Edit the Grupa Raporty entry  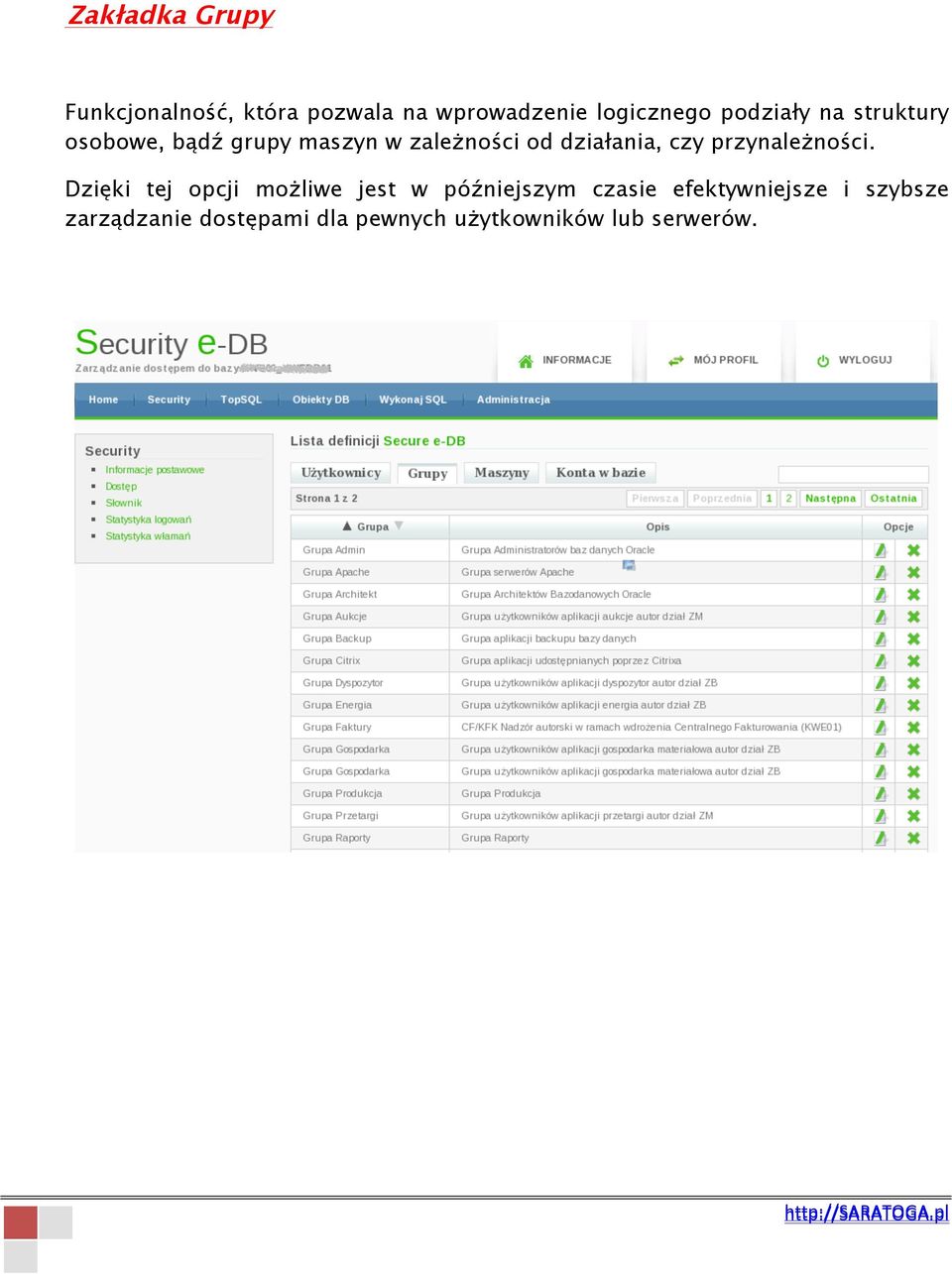[880, 839]
